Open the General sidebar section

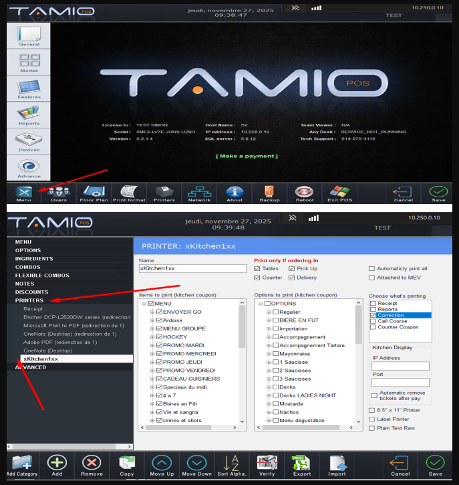pos(29,35)
